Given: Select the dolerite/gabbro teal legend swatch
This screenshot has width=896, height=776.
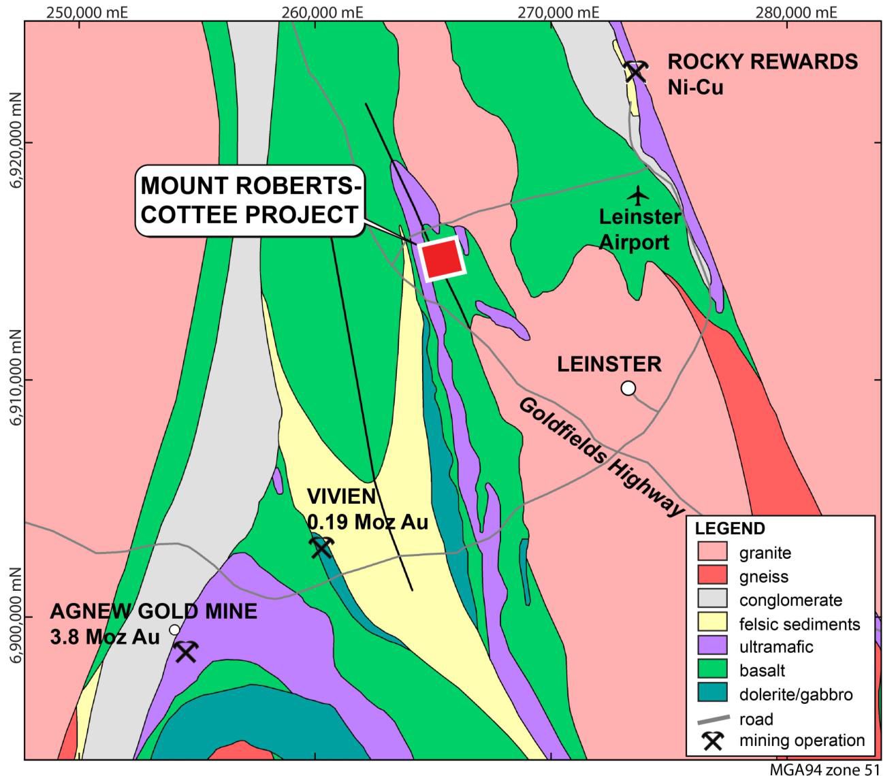Looking at the screenshot, I should tap(713, 694).
